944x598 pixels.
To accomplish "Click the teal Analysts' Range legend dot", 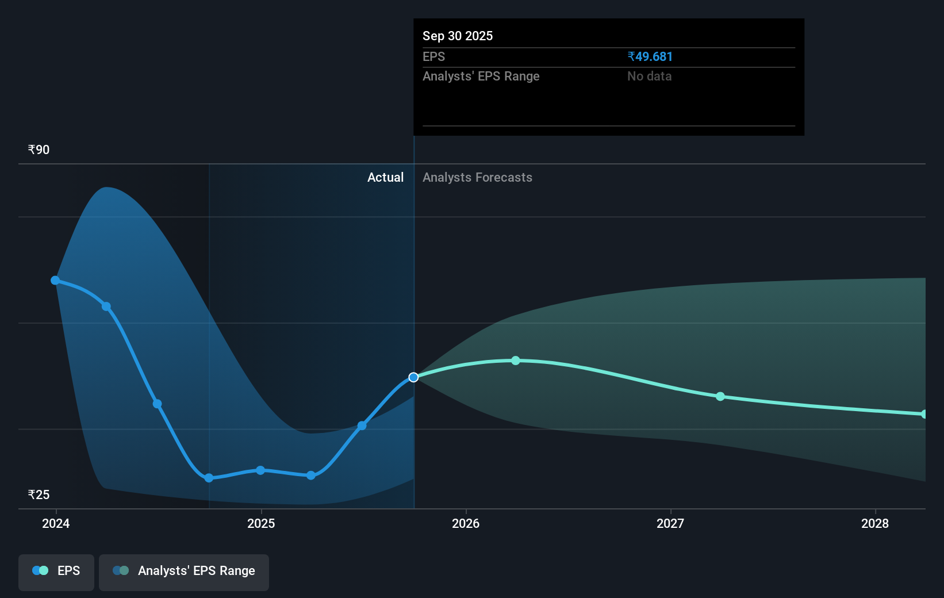I will 124,570.
